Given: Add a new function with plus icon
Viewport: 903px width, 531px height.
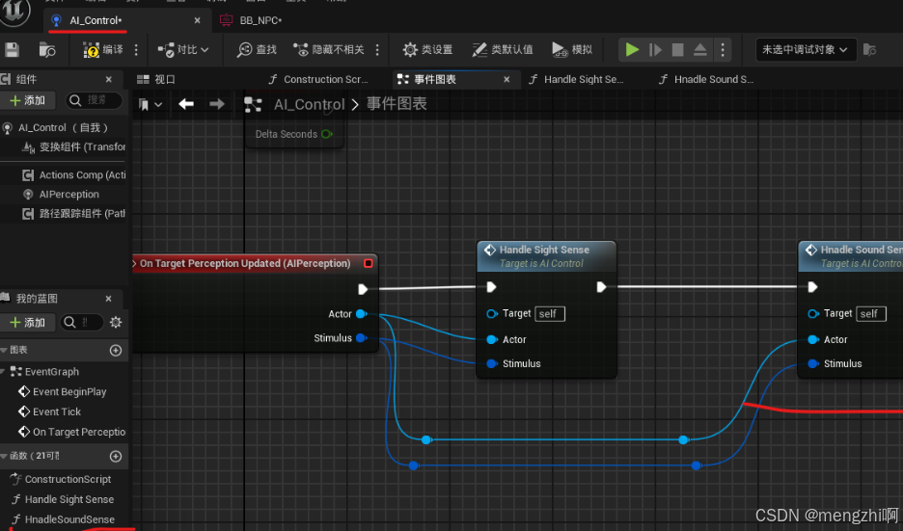Looking at the screenshot, I should pos(116,456).
